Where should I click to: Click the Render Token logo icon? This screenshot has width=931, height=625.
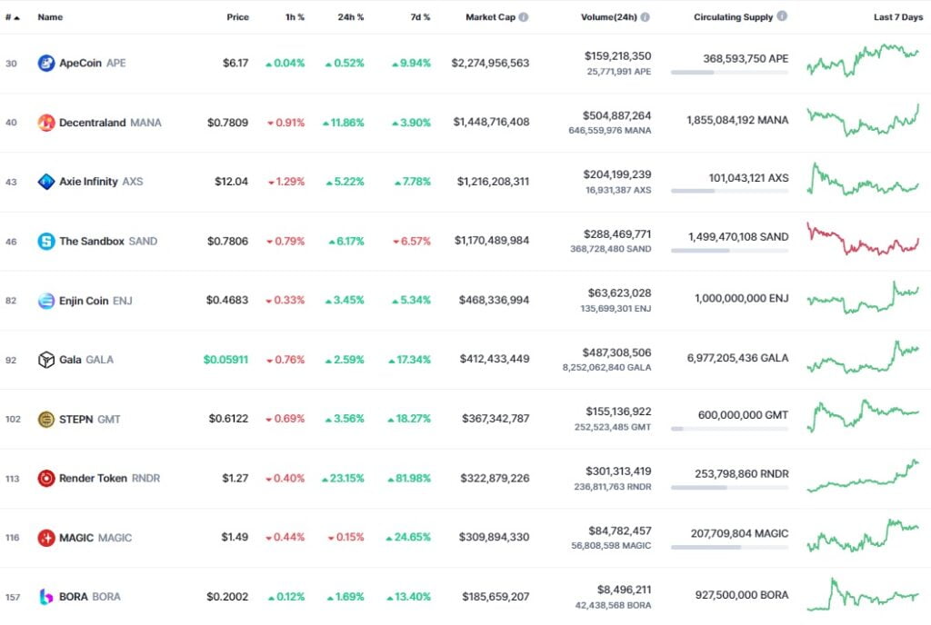click(x=46, y=478)
